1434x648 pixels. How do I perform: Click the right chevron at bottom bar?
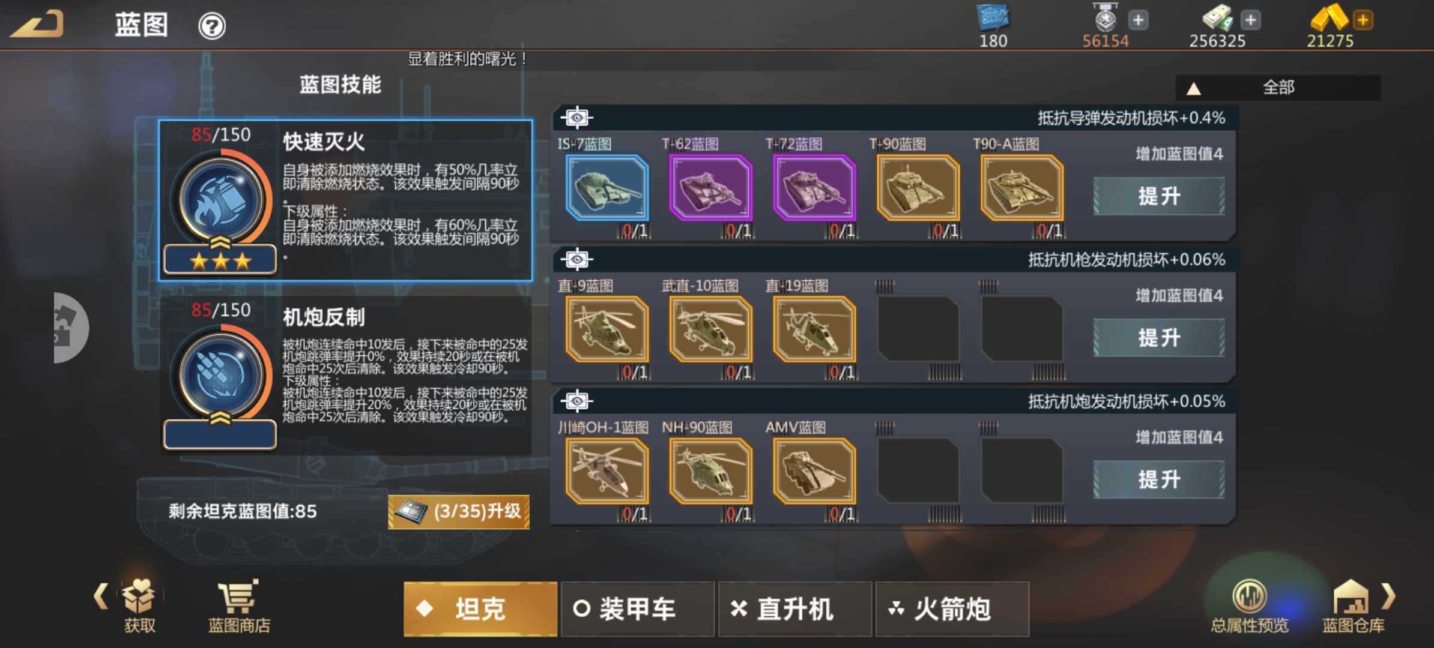coord(1388,596)
